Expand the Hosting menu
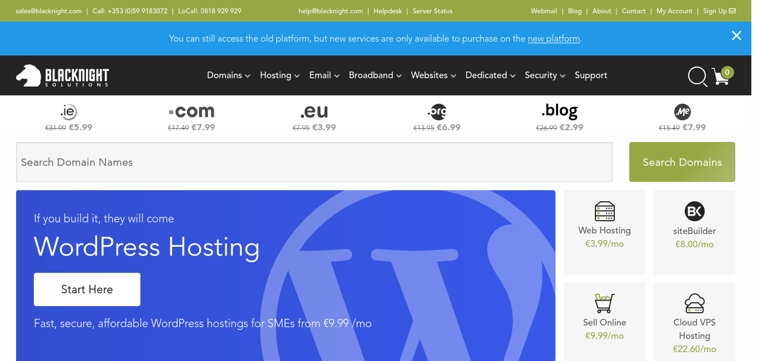The height and width of the screenshot is (361, 758). click(x=280, y=75)
